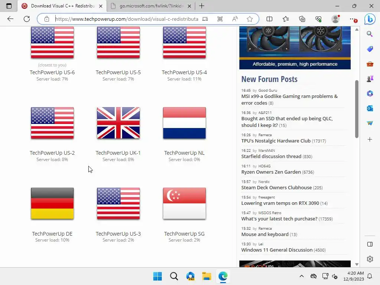Click the techpowerup.com address bar

click(x=127, y=19)
